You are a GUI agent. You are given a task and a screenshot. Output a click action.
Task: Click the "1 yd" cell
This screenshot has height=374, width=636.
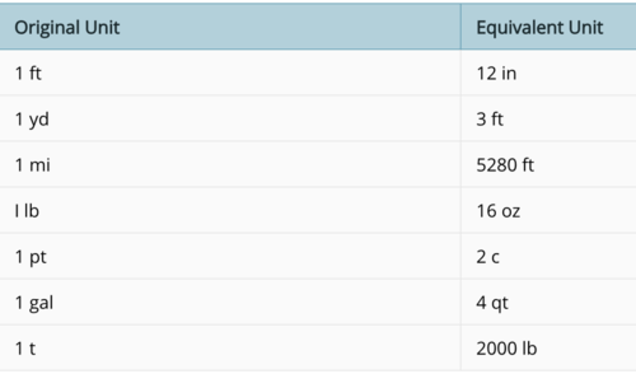click(32, 119)
